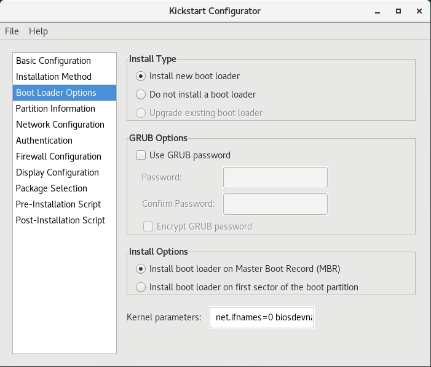This screenshot has width=431, height=367.
Task: Open Partition Information section
Action: tap(55, 109)
